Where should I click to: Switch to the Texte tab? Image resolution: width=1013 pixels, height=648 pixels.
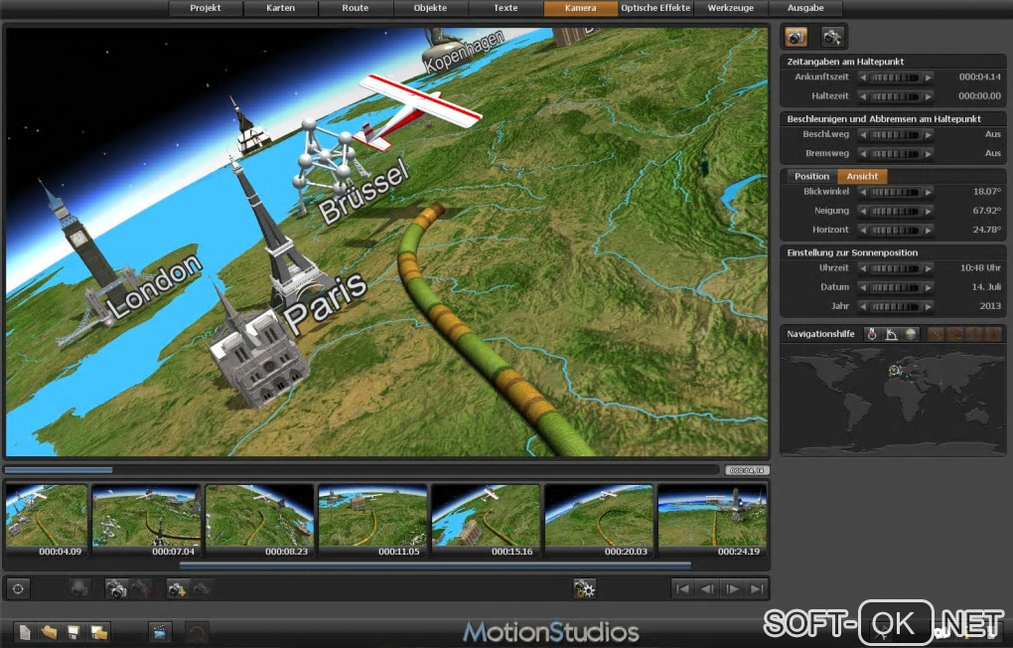(506, 8)
